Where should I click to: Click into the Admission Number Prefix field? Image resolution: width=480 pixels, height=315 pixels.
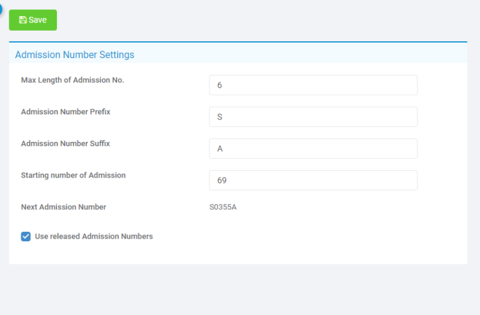coord(313,117)
